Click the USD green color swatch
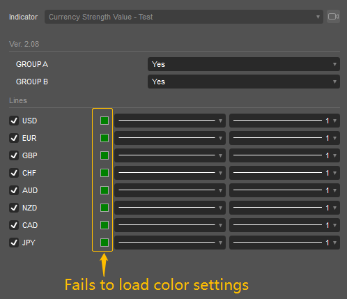Image resolution: width=347 pixels, height=299 pixels. 105,121
